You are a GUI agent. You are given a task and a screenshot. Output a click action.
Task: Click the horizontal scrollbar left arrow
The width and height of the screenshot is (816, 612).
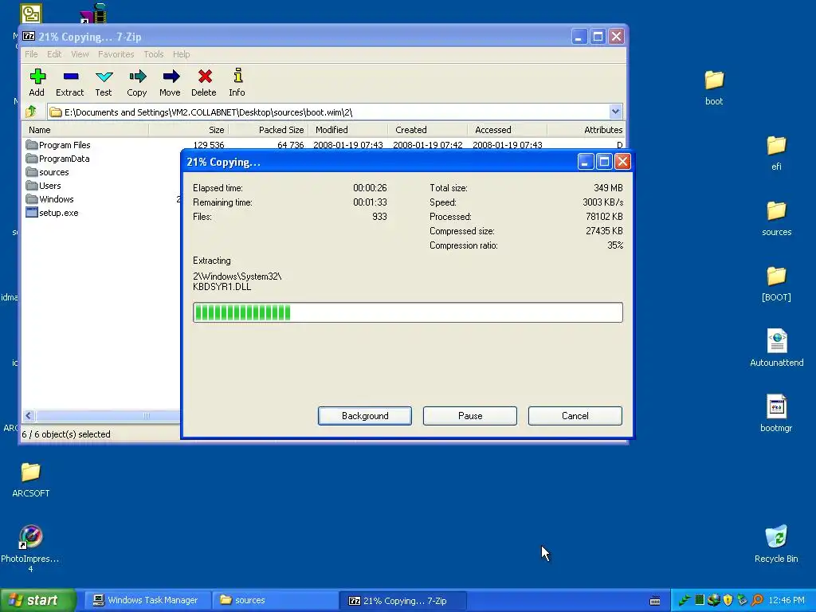click(x=29, y=415)
